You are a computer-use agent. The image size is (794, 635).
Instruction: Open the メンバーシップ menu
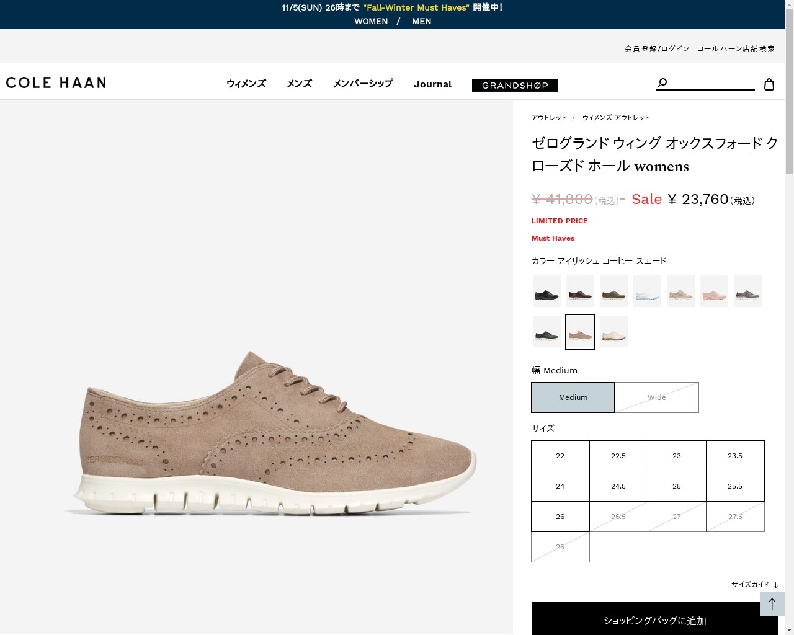pyautogui.click(x=363, y=84)
